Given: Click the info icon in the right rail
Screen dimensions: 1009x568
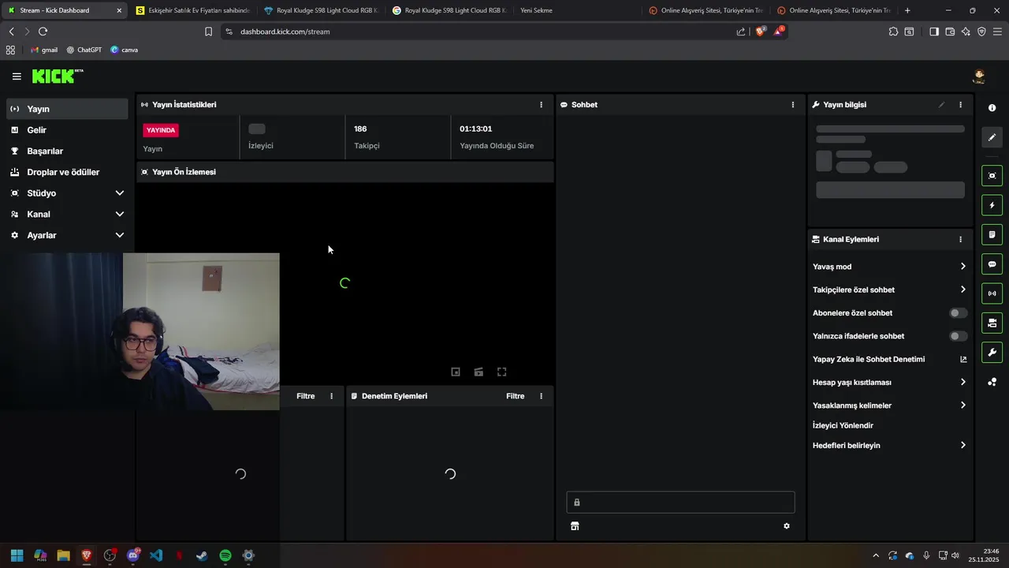Looking at the screenshot, I should point(992,108).
